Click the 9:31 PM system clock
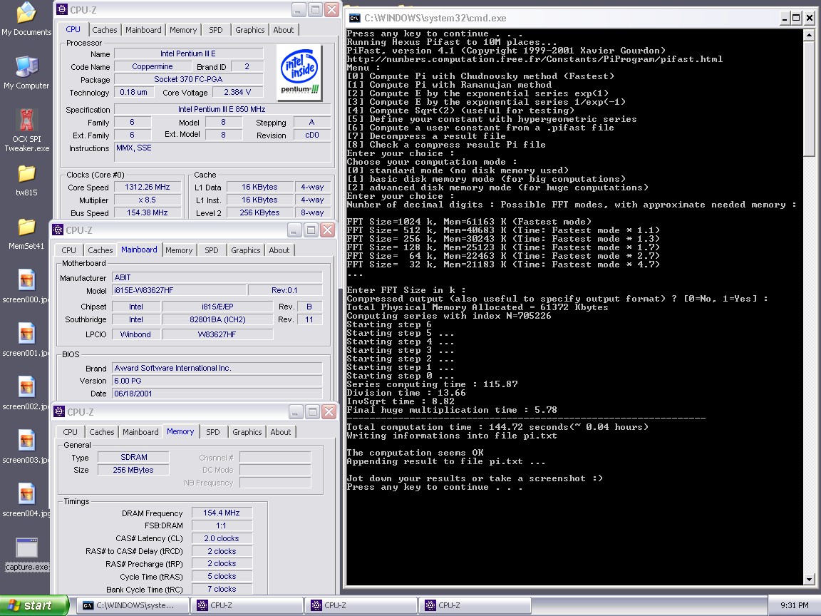The image size is (821, 616). coord(795,605)
